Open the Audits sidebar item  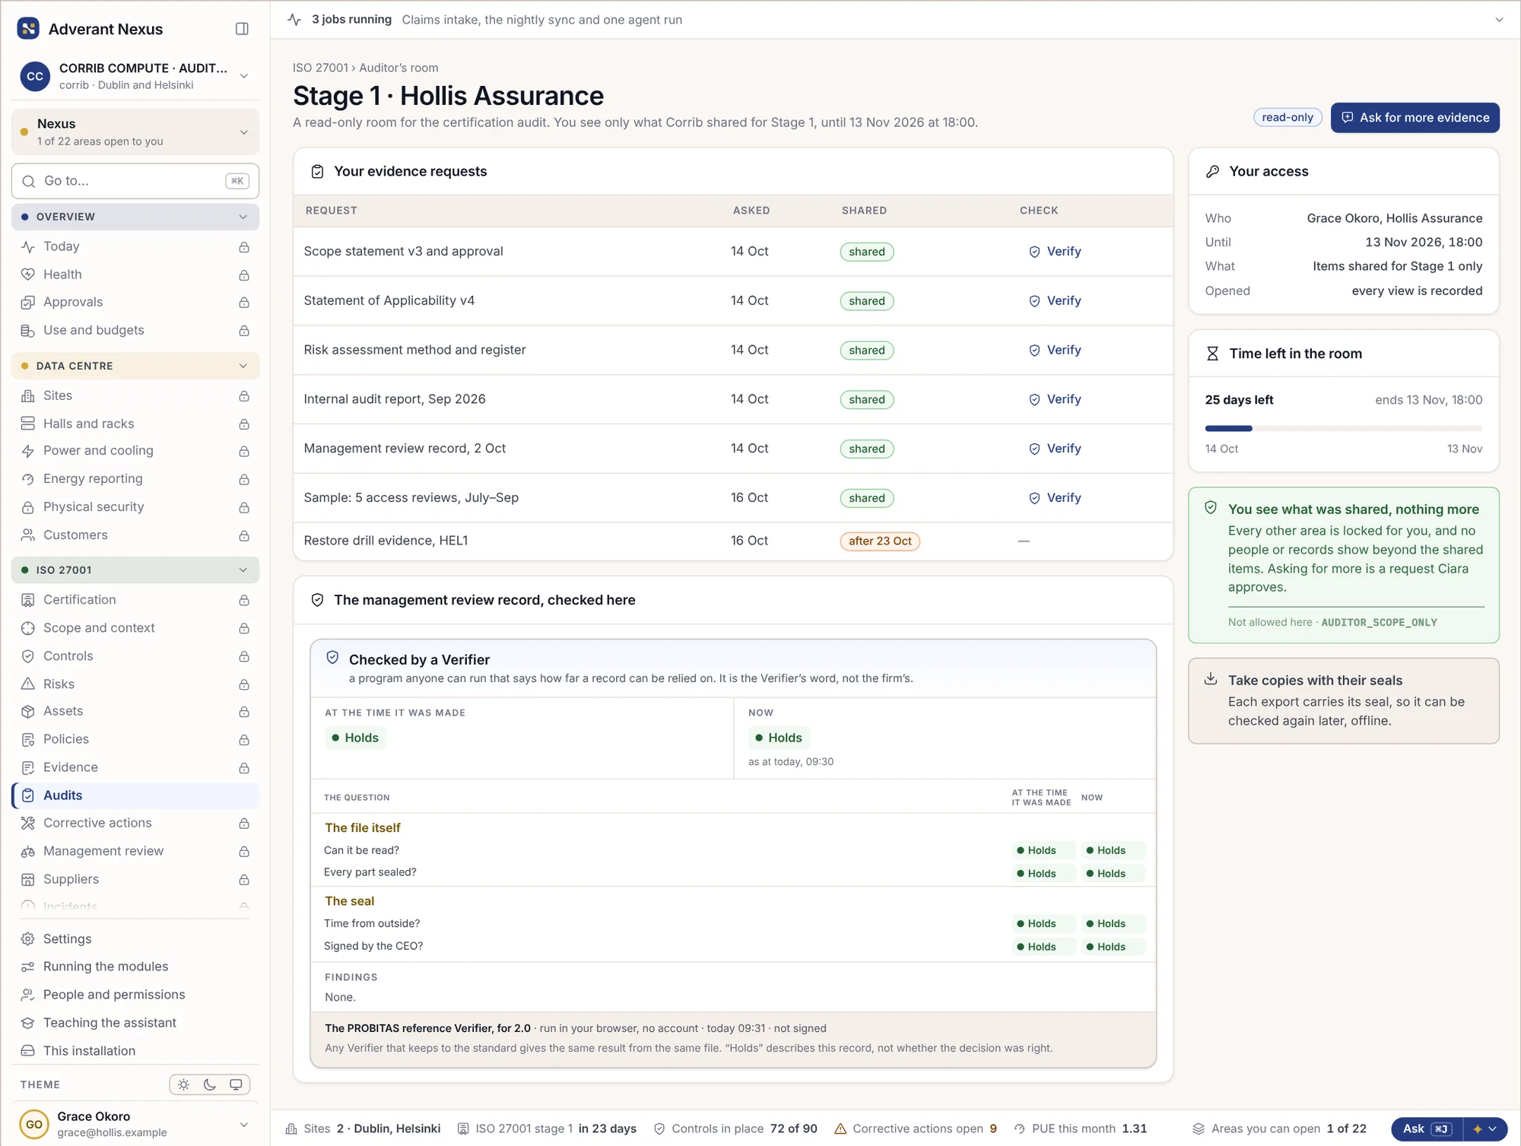coord(135,795)
